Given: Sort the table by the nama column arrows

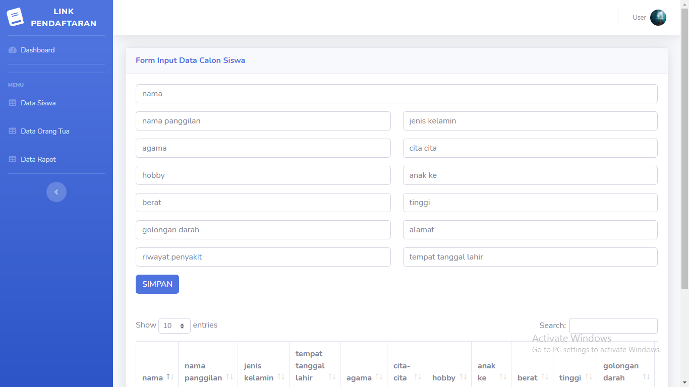Looking at the screenshot, I should click(x=170, y=377).
